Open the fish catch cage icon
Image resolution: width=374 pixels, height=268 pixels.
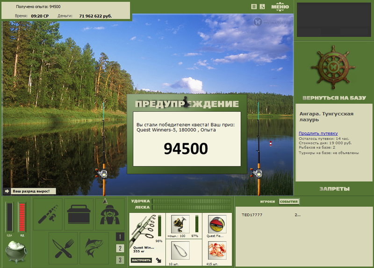(94, 248)
